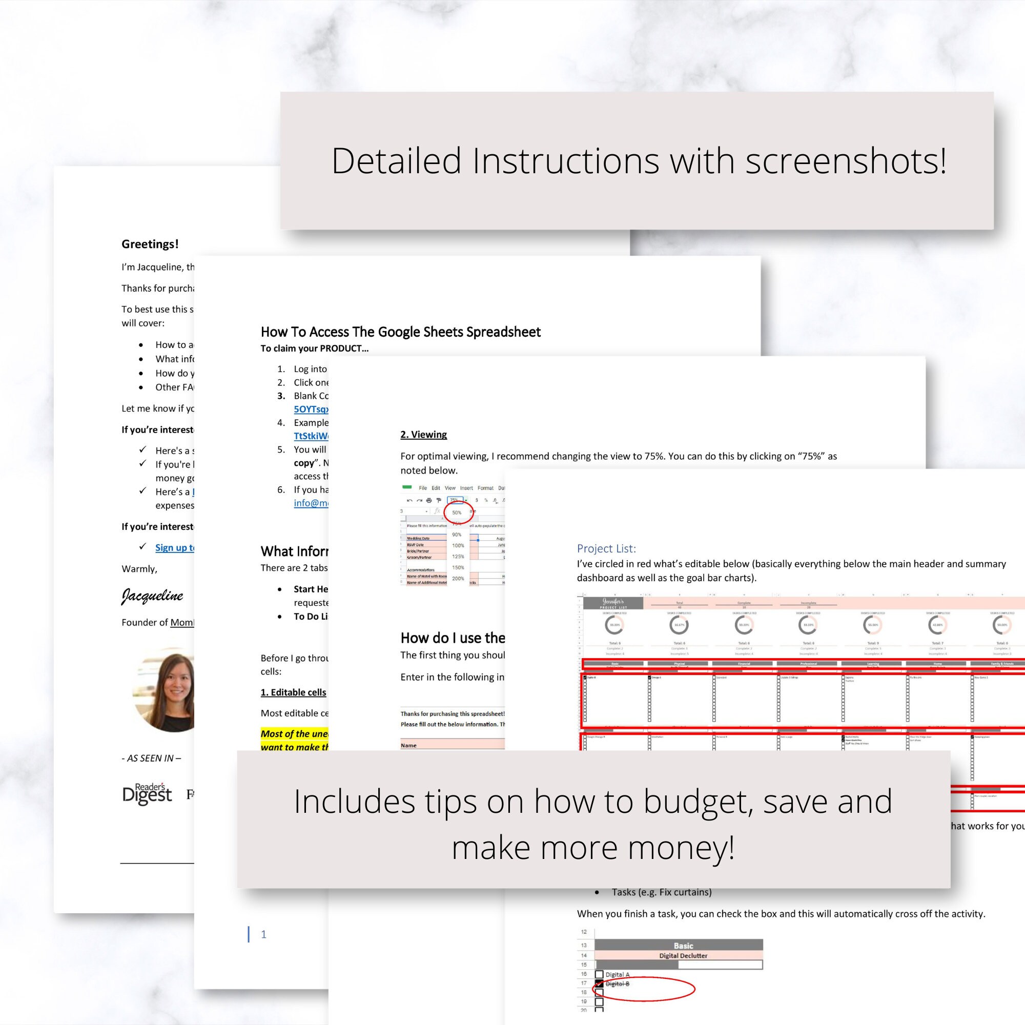The width and height of the screenshot is (1025, 1025).
Task: Click the green zoom dropdown arrow
Action: click(x=466, y=501)
